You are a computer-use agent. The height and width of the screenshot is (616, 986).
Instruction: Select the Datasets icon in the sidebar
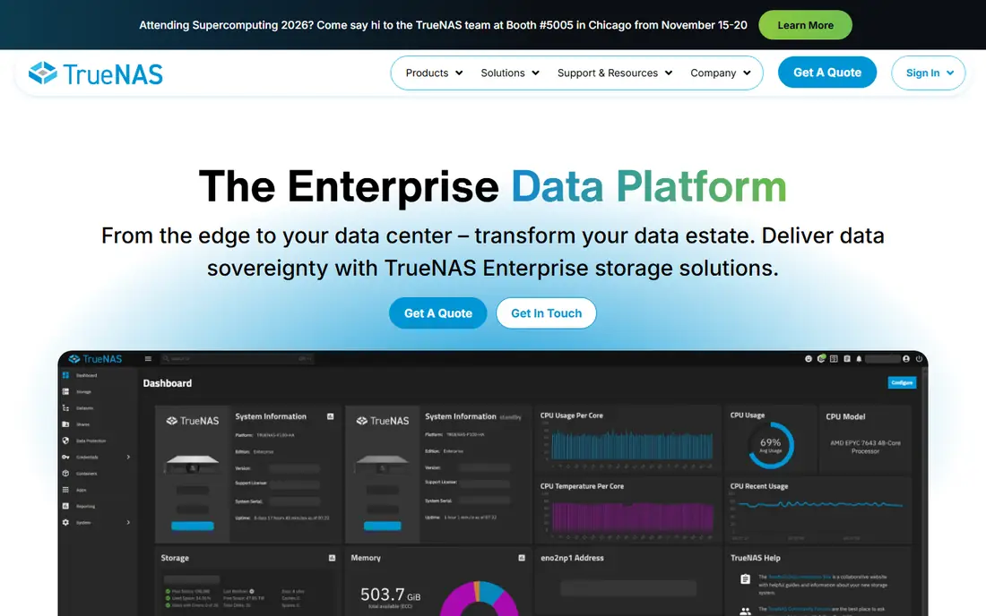[x=65, y=408]
